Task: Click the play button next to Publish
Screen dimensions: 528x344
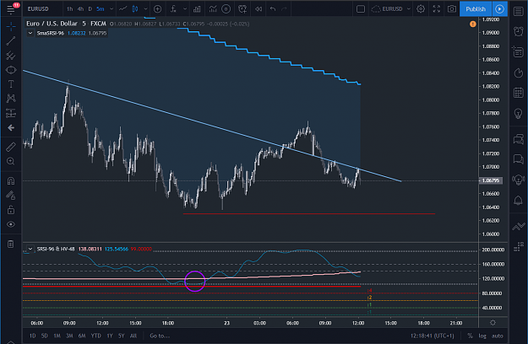Action: (500, 9)
